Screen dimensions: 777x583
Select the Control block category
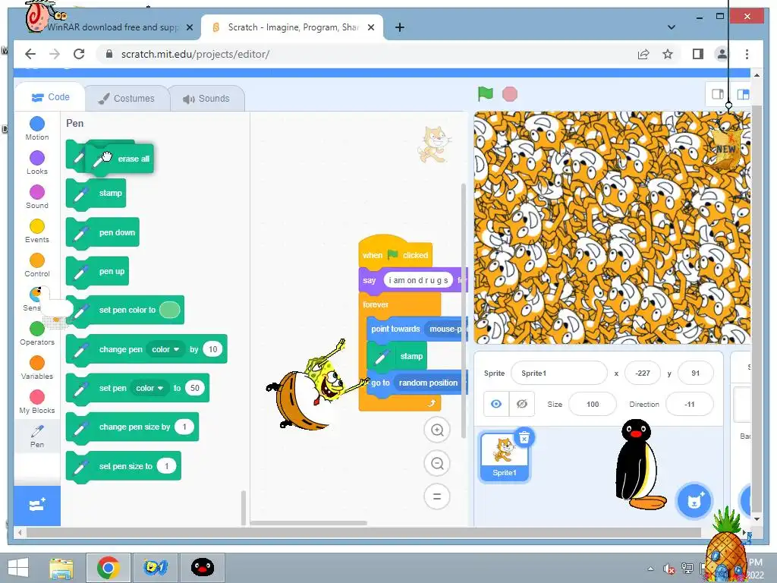[x=37, y=265]
